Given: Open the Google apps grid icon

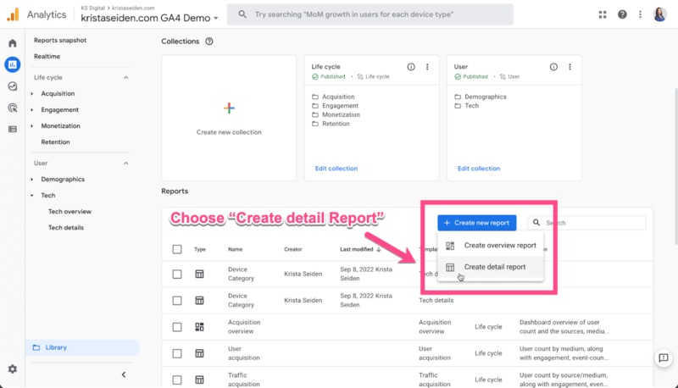Looking at the screenshot, I should coord(603,14).
